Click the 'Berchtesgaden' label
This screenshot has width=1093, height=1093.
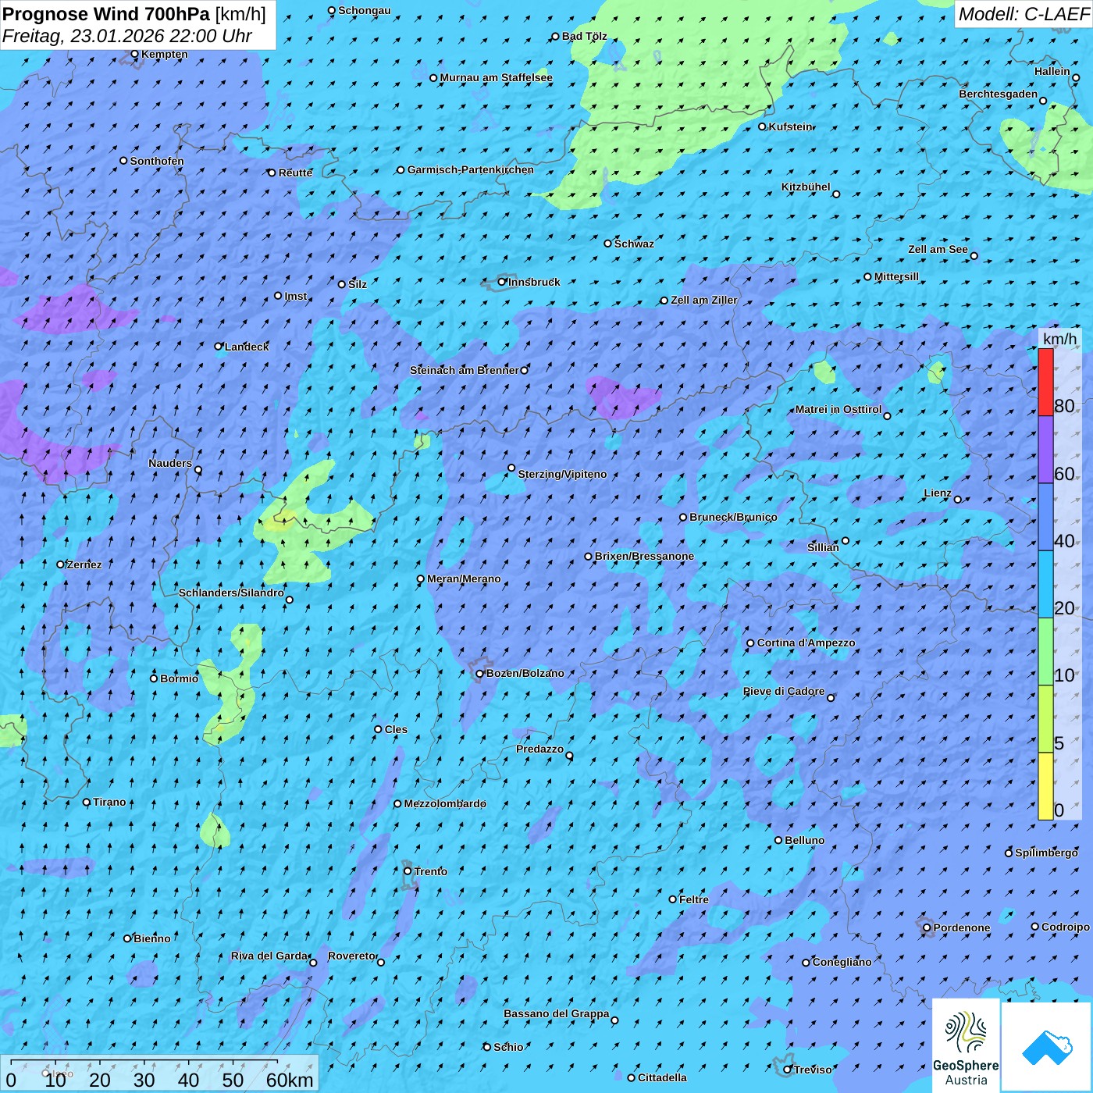pos(999,94)
